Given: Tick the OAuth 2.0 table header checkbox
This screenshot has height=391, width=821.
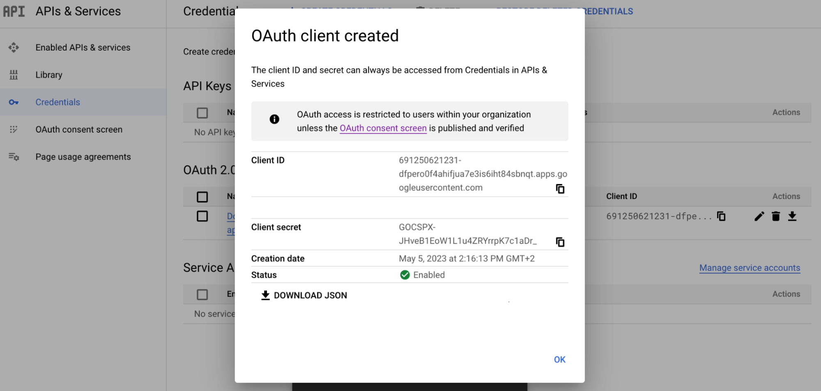Looking at the screenshot, I should coord(202,197).
